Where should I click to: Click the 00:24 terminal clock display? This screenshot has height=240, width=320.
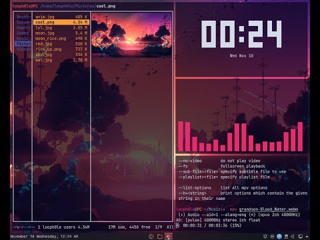(x=241, y=34)
